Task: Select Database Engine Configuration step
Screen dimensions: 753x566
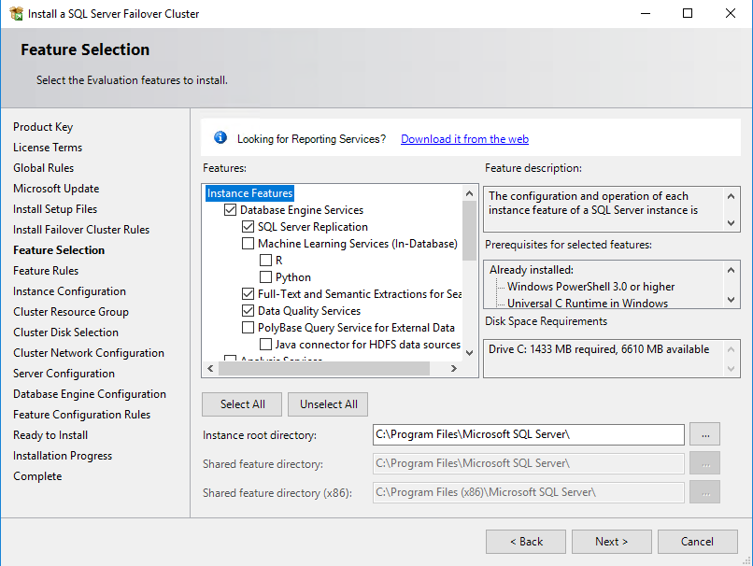Action: click(90, 394)
